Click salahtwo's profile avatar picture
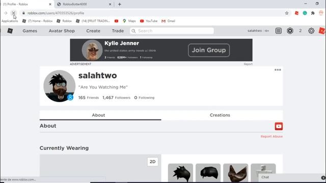Screen dimensions: 326x183 coord(59,86)
